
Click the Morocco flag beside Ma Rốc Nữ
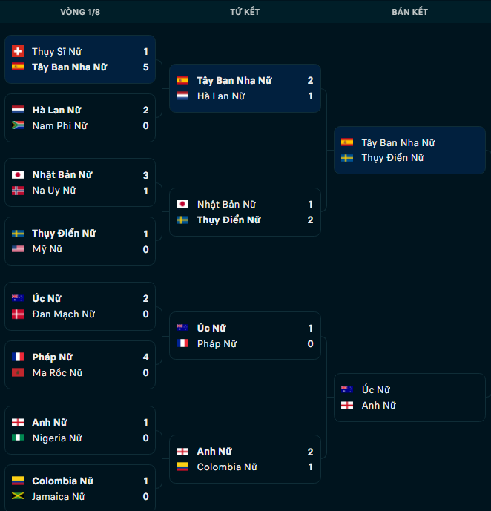coord(18,372)
